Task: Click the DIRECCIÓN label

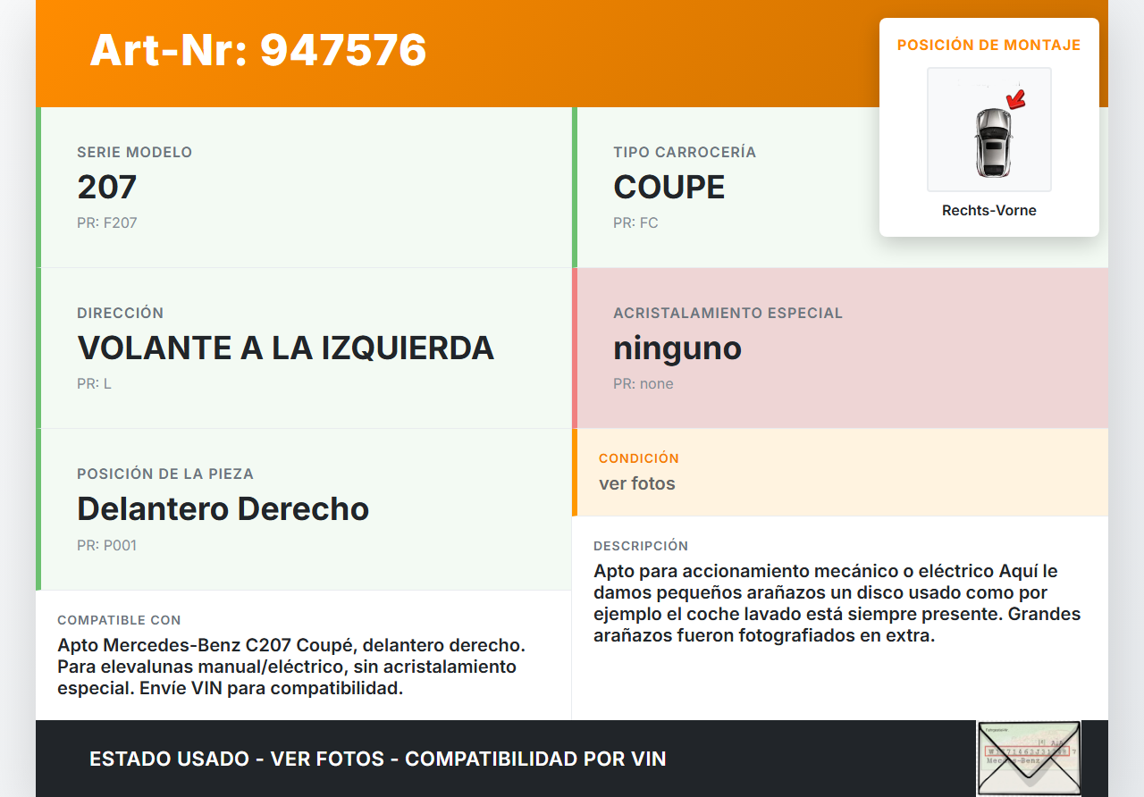Action: pos(121,313)
